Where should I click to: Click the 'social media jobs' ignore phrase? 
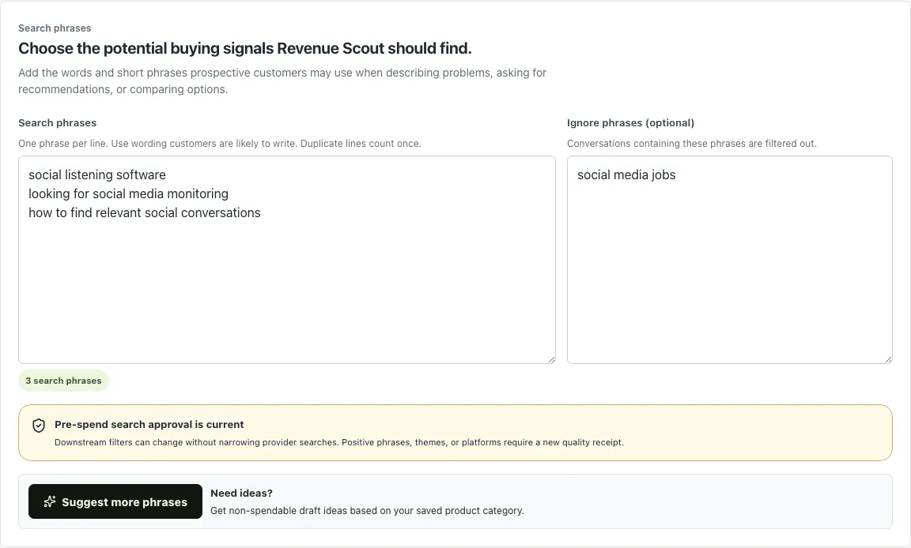pyautogui.click(x=626, y=175)
